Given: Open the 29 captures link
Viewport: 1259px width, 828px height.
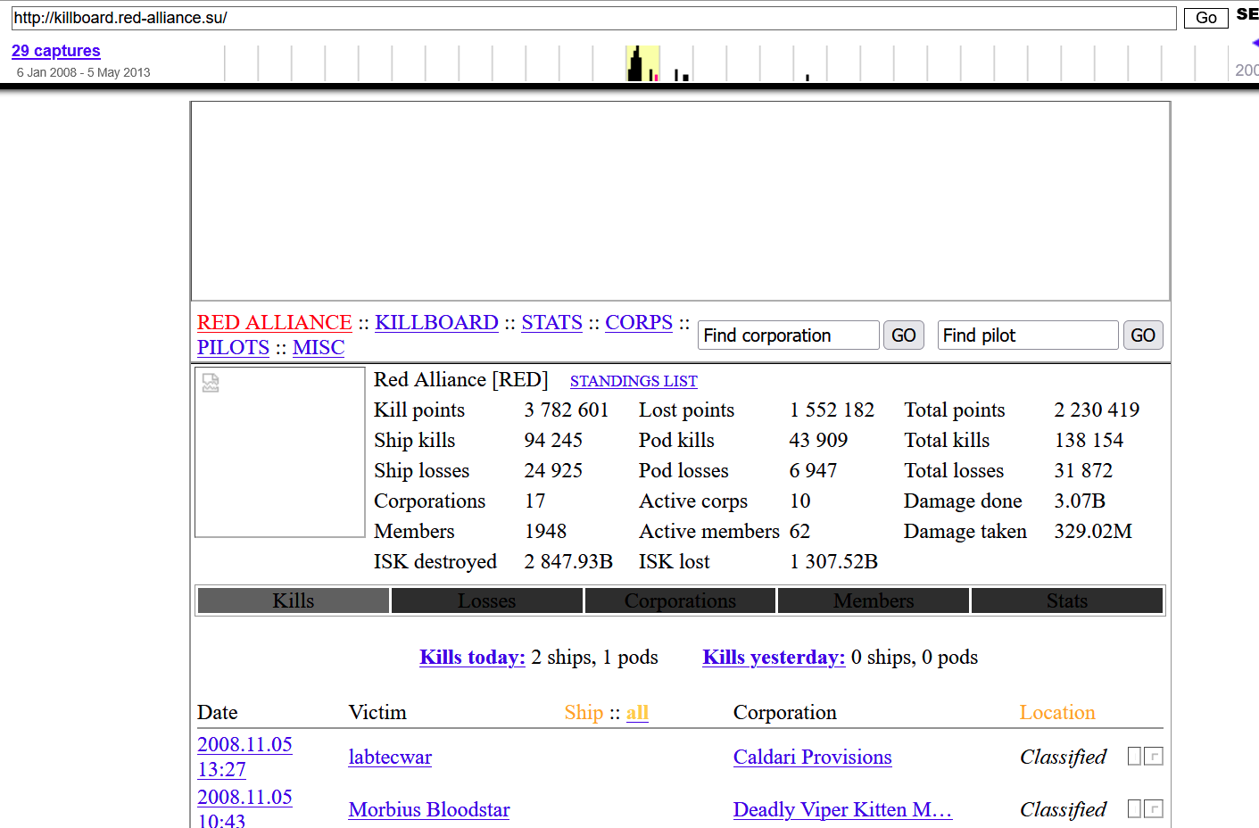Looking at the screenshot, I should [x=56, y=51].
